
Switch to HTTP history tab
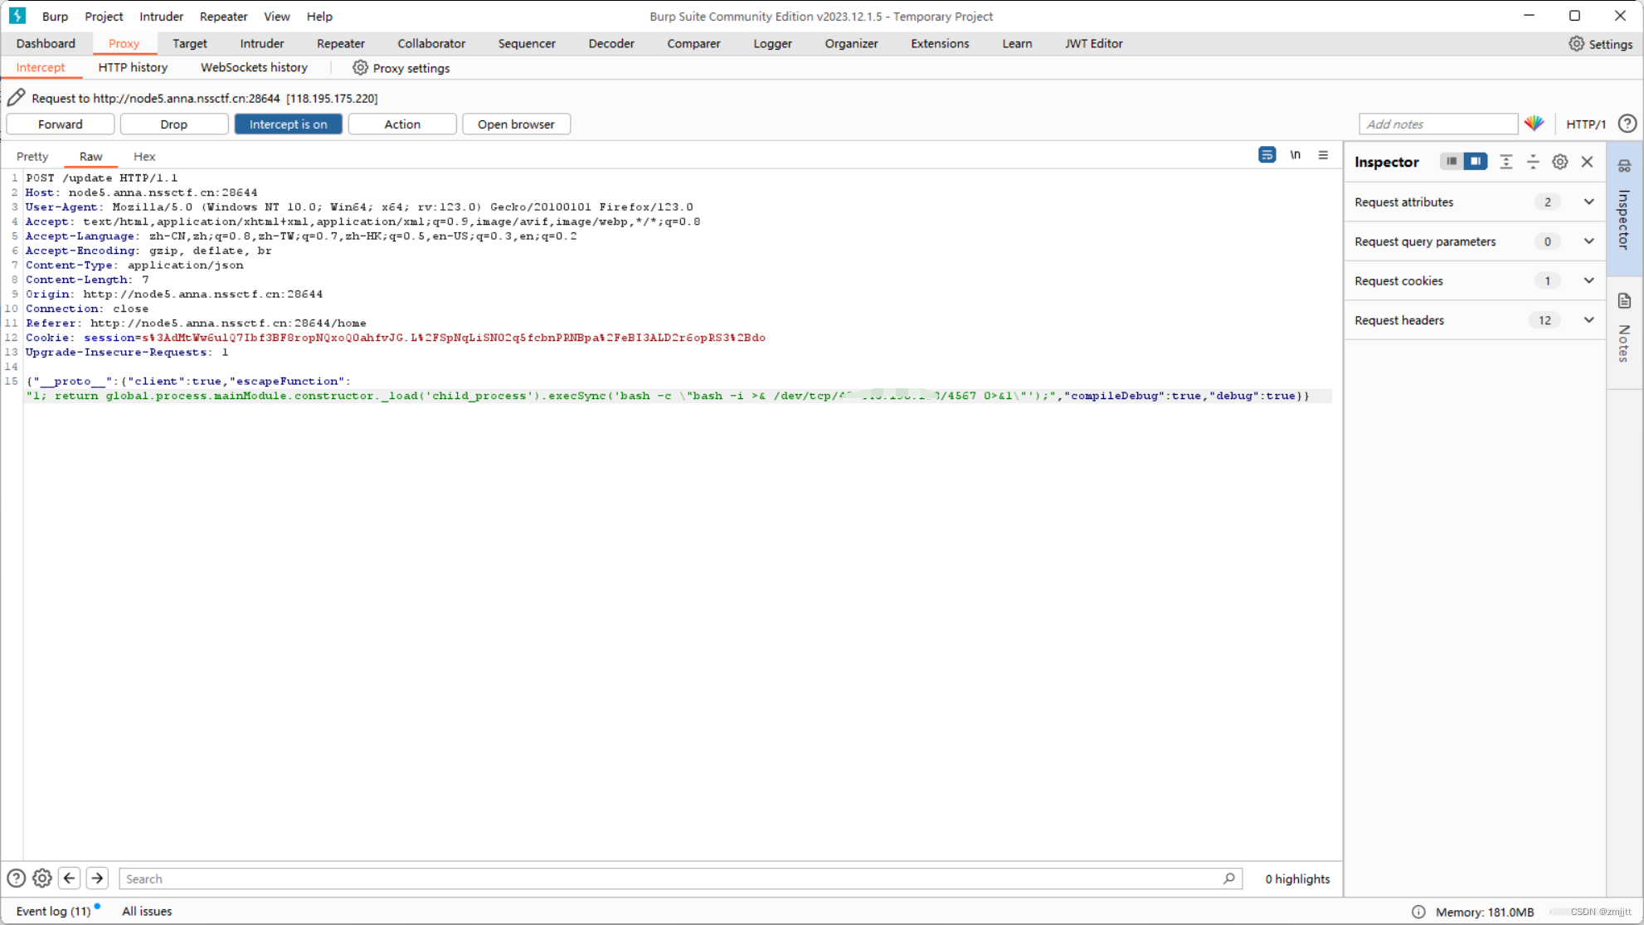coord(133,67)
